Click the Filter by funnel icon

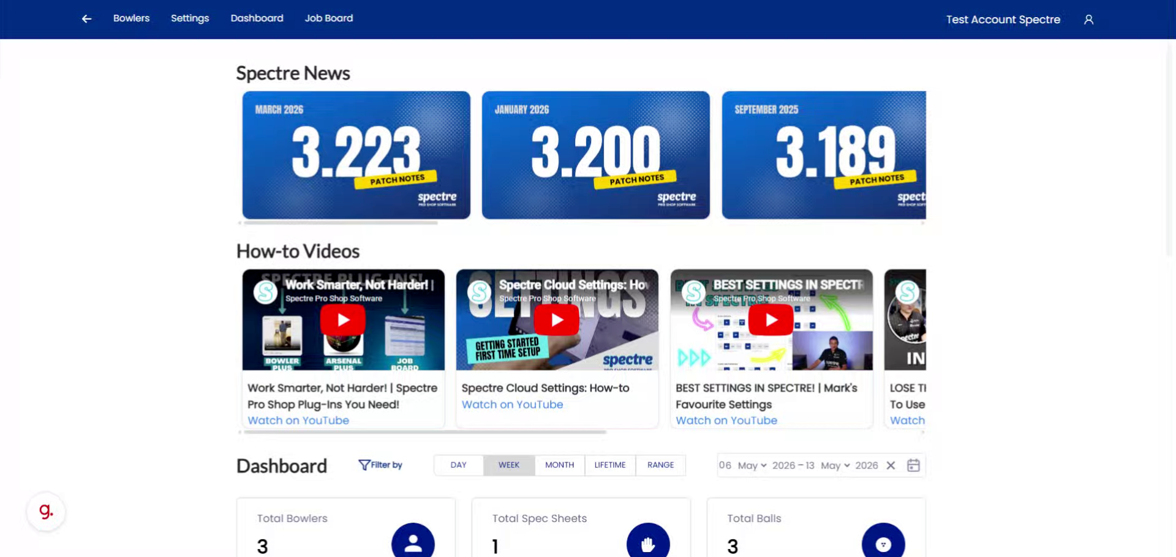coord(364,465)
